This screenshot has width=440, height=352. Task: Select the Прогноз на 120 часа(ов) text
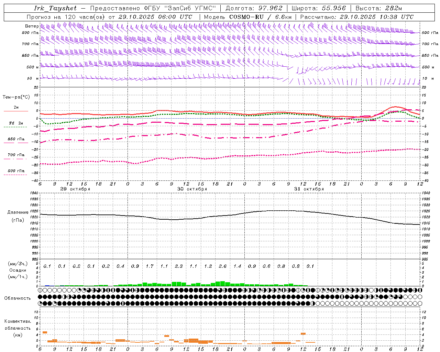pyautogui.click(x=66, y=17)
